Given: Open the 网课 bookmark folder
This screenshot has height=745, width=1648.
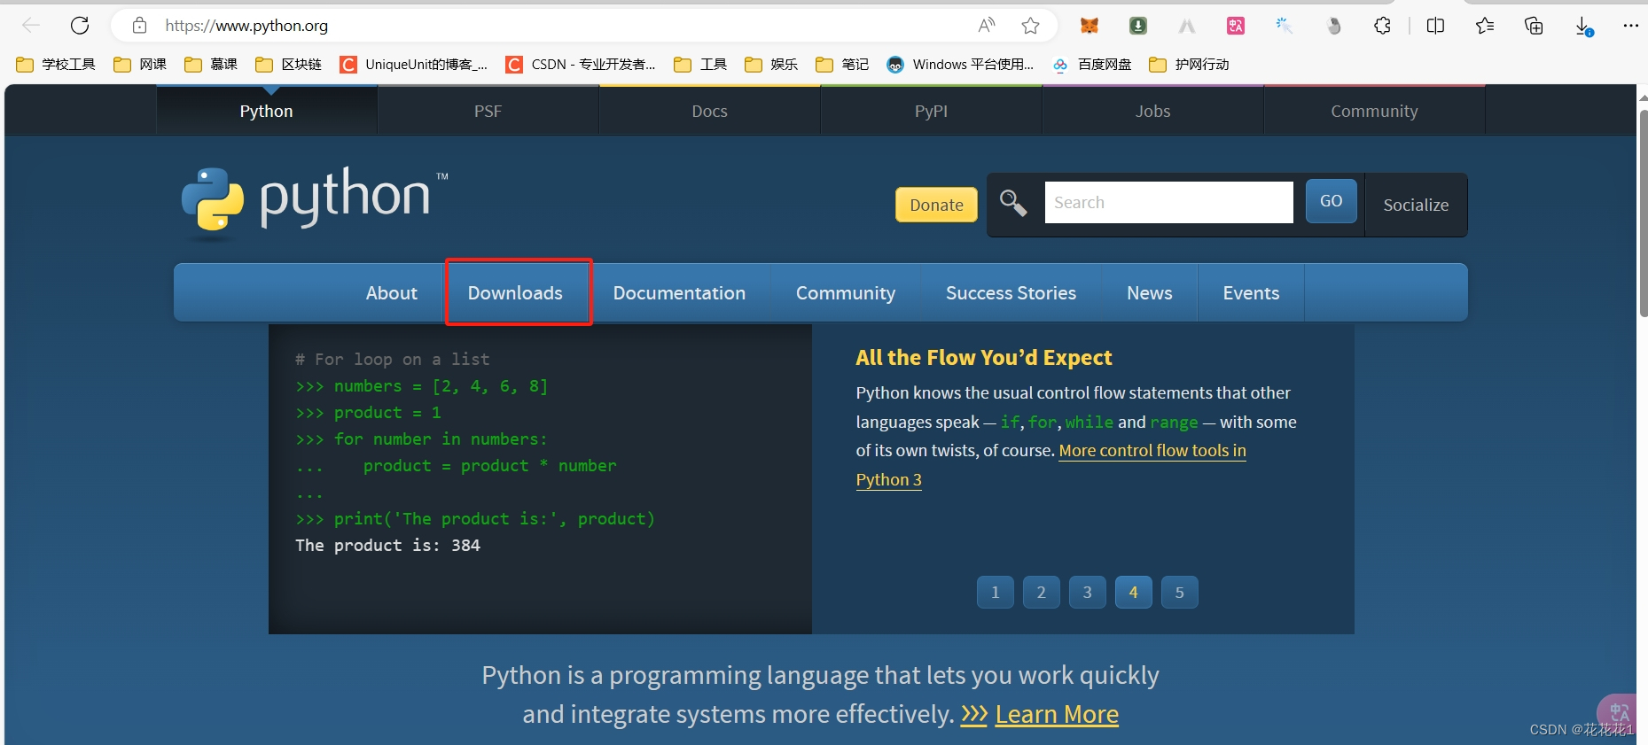Looking at the screenshot, I should point(140,65).
